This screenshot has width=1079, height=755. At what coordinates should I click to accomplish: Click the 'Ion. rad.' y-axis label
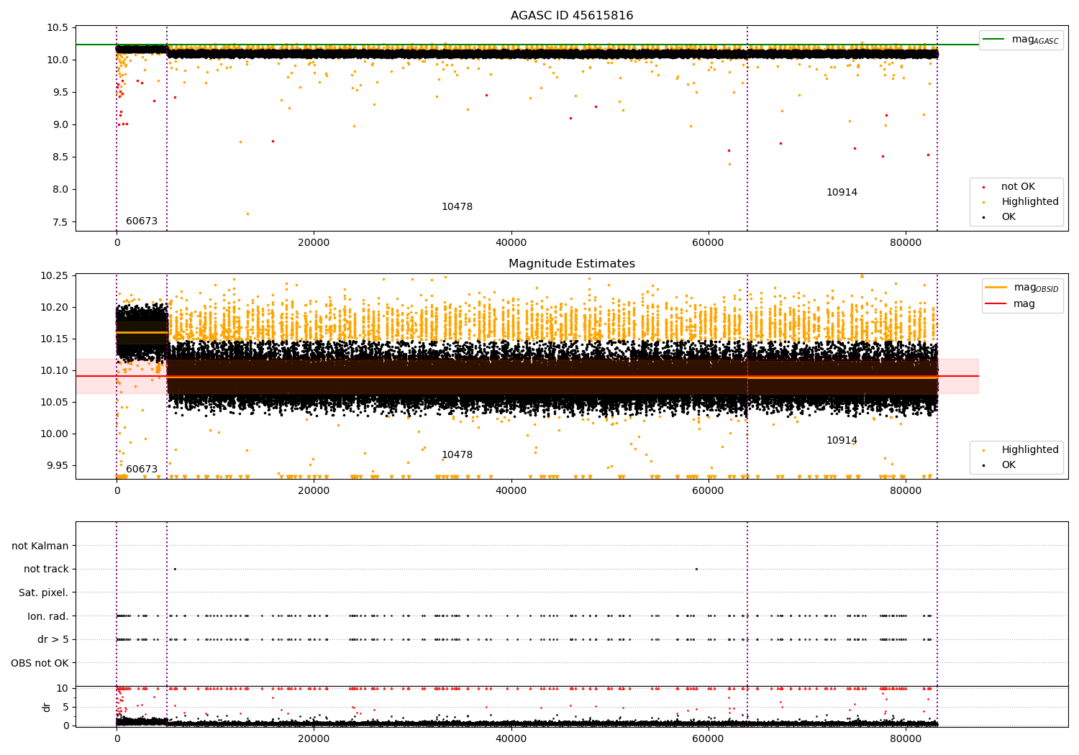(x=48, y=616)
